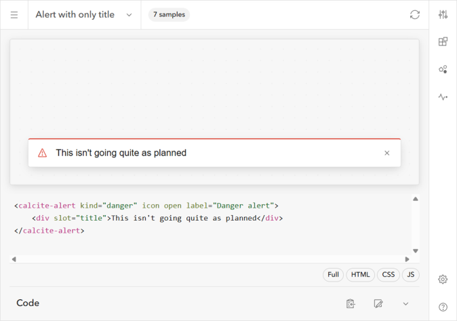Open the properties sliders panel icon

point(443,15)
